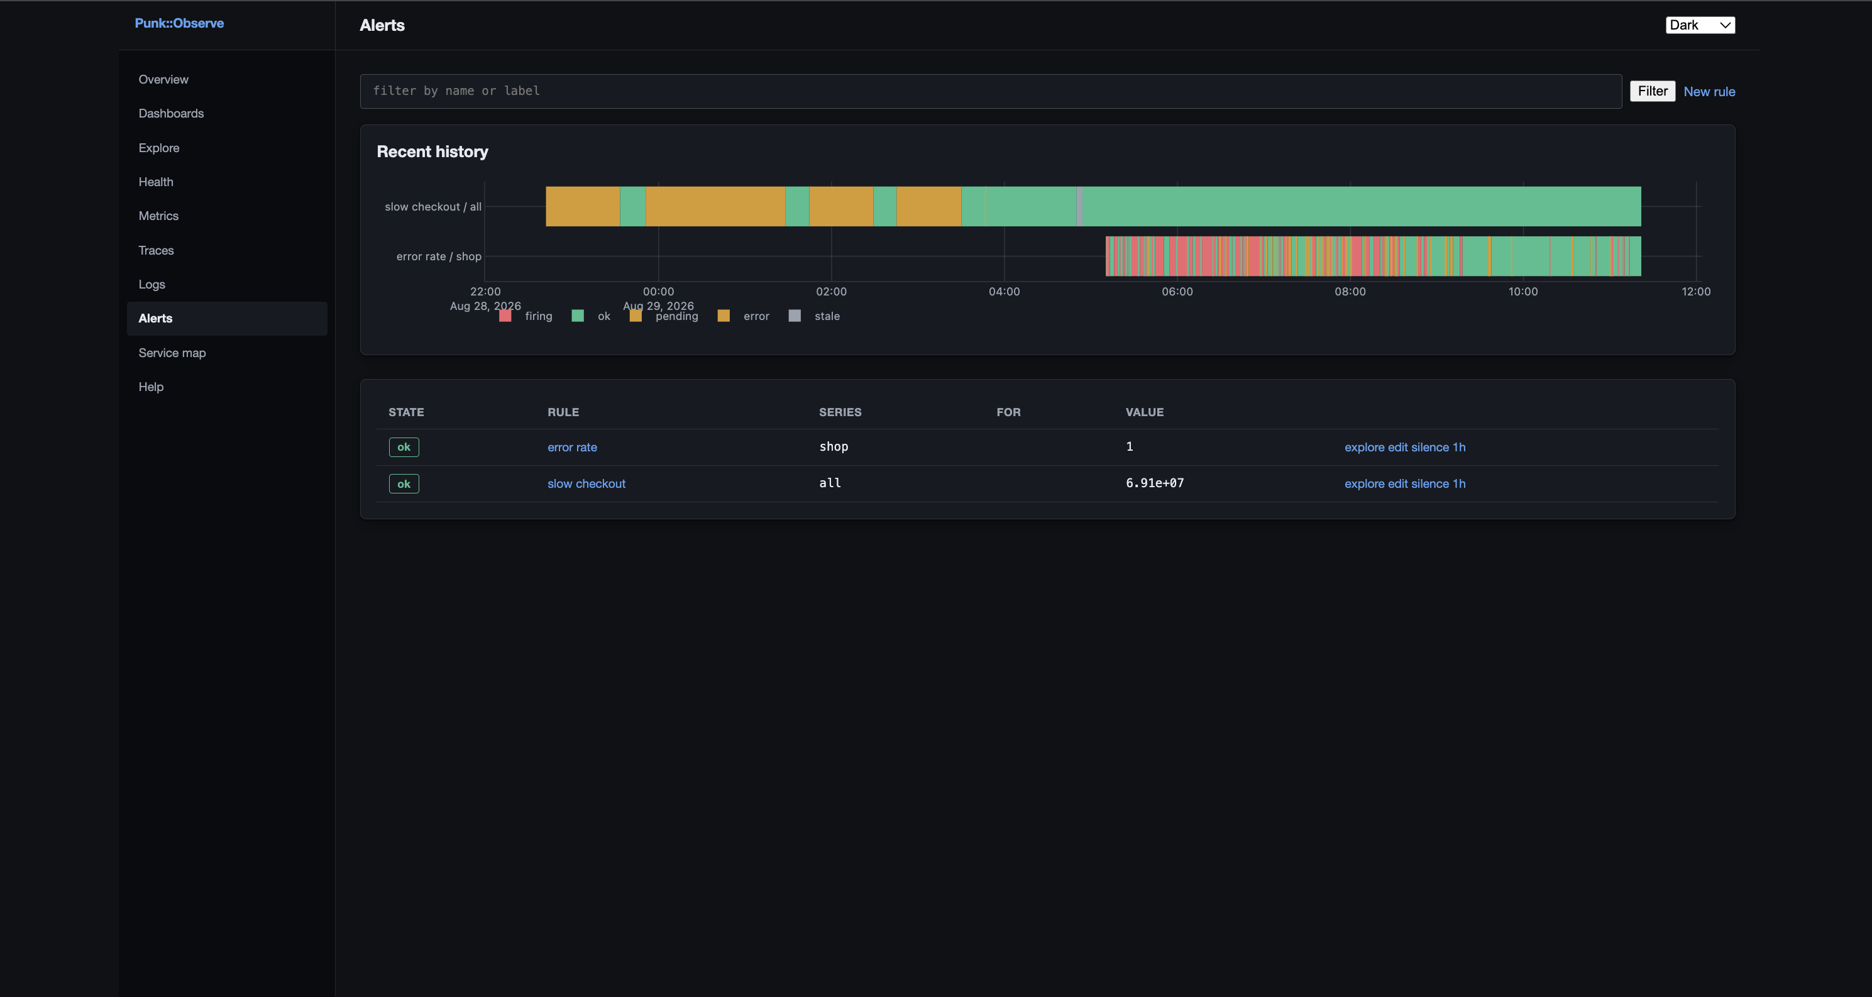
Task: Toggle the firing legend swatch
Action: (505, 316)
